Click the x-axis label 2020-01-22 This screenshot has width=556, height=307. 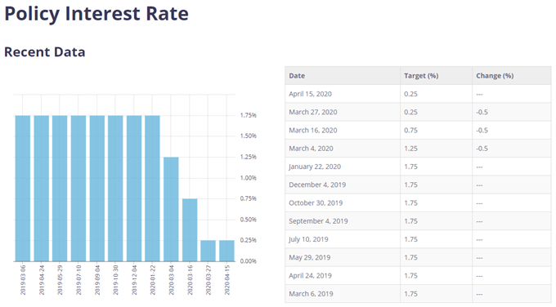tap(153, 280)
